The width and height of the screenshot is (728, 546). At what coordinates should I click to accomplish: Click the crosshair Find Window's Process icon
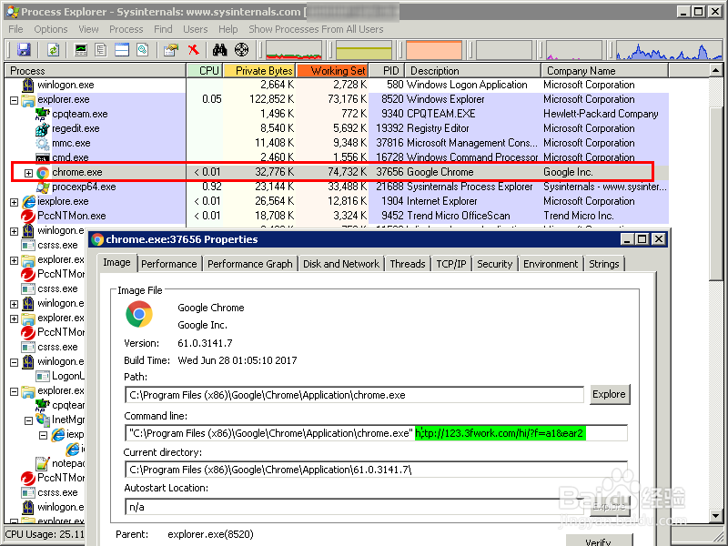click(242, 49)
